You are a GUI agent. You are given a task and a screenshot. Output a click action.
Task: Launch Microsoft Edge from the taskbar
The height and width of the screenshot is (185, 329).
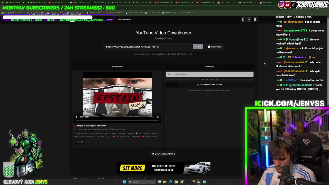pyautogui.click(x=170, y=182)
